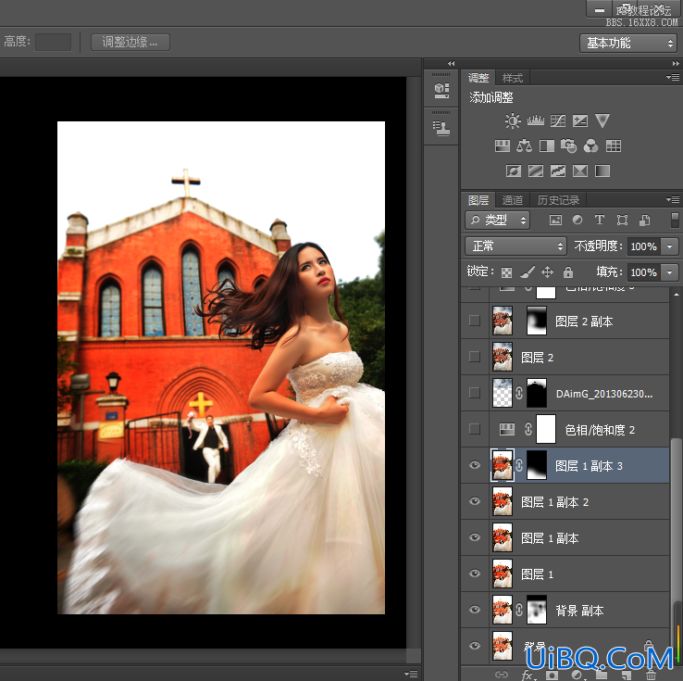
Task: Lock image pixels (brush icon)
Action: [x=528, y=272]
